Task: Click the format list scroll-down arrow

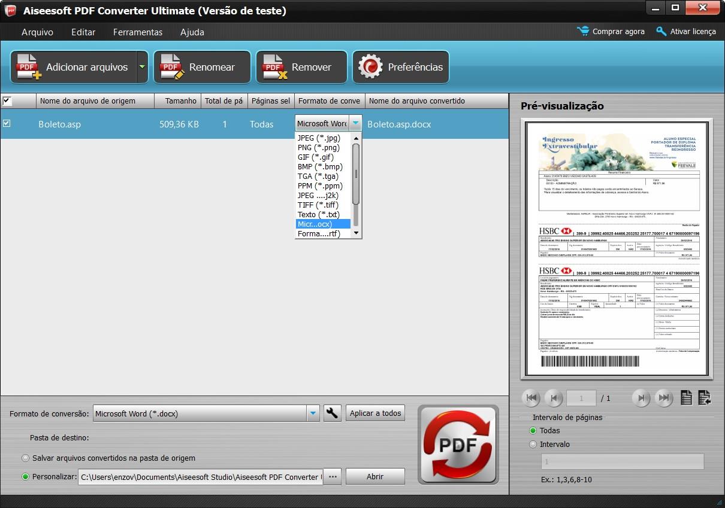Action: click(356, 233)
